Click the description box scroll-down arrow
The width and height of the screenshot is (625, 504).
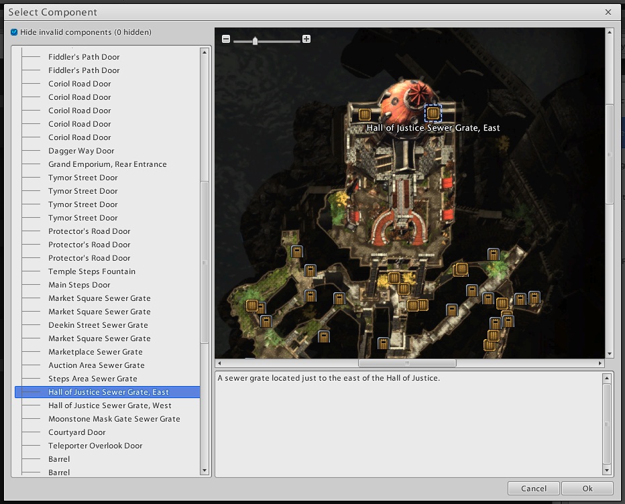pos(607,470)
